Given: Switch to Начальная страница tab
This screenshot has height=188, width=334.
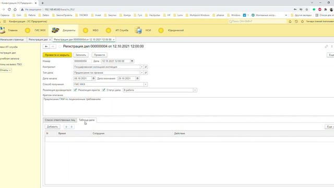Looking at the screenshot, I should [x=12, y=40].
